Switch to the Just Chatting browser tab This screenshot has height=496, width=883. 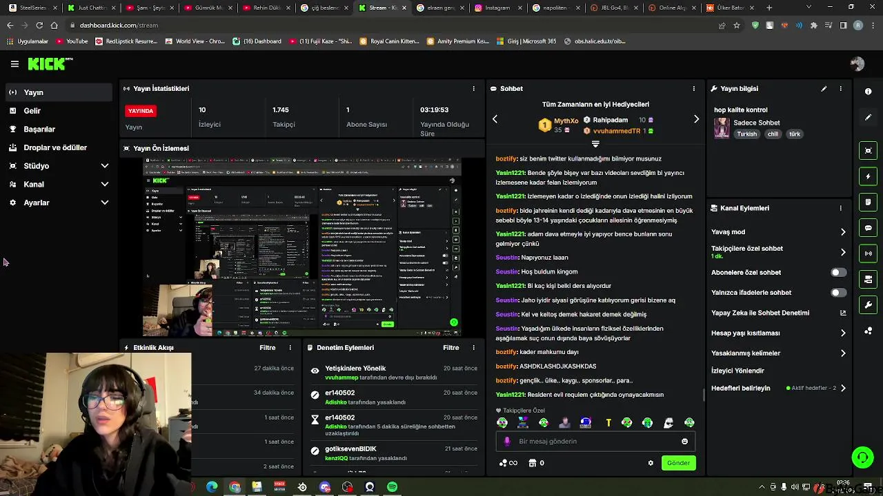(x=91, y=8)
